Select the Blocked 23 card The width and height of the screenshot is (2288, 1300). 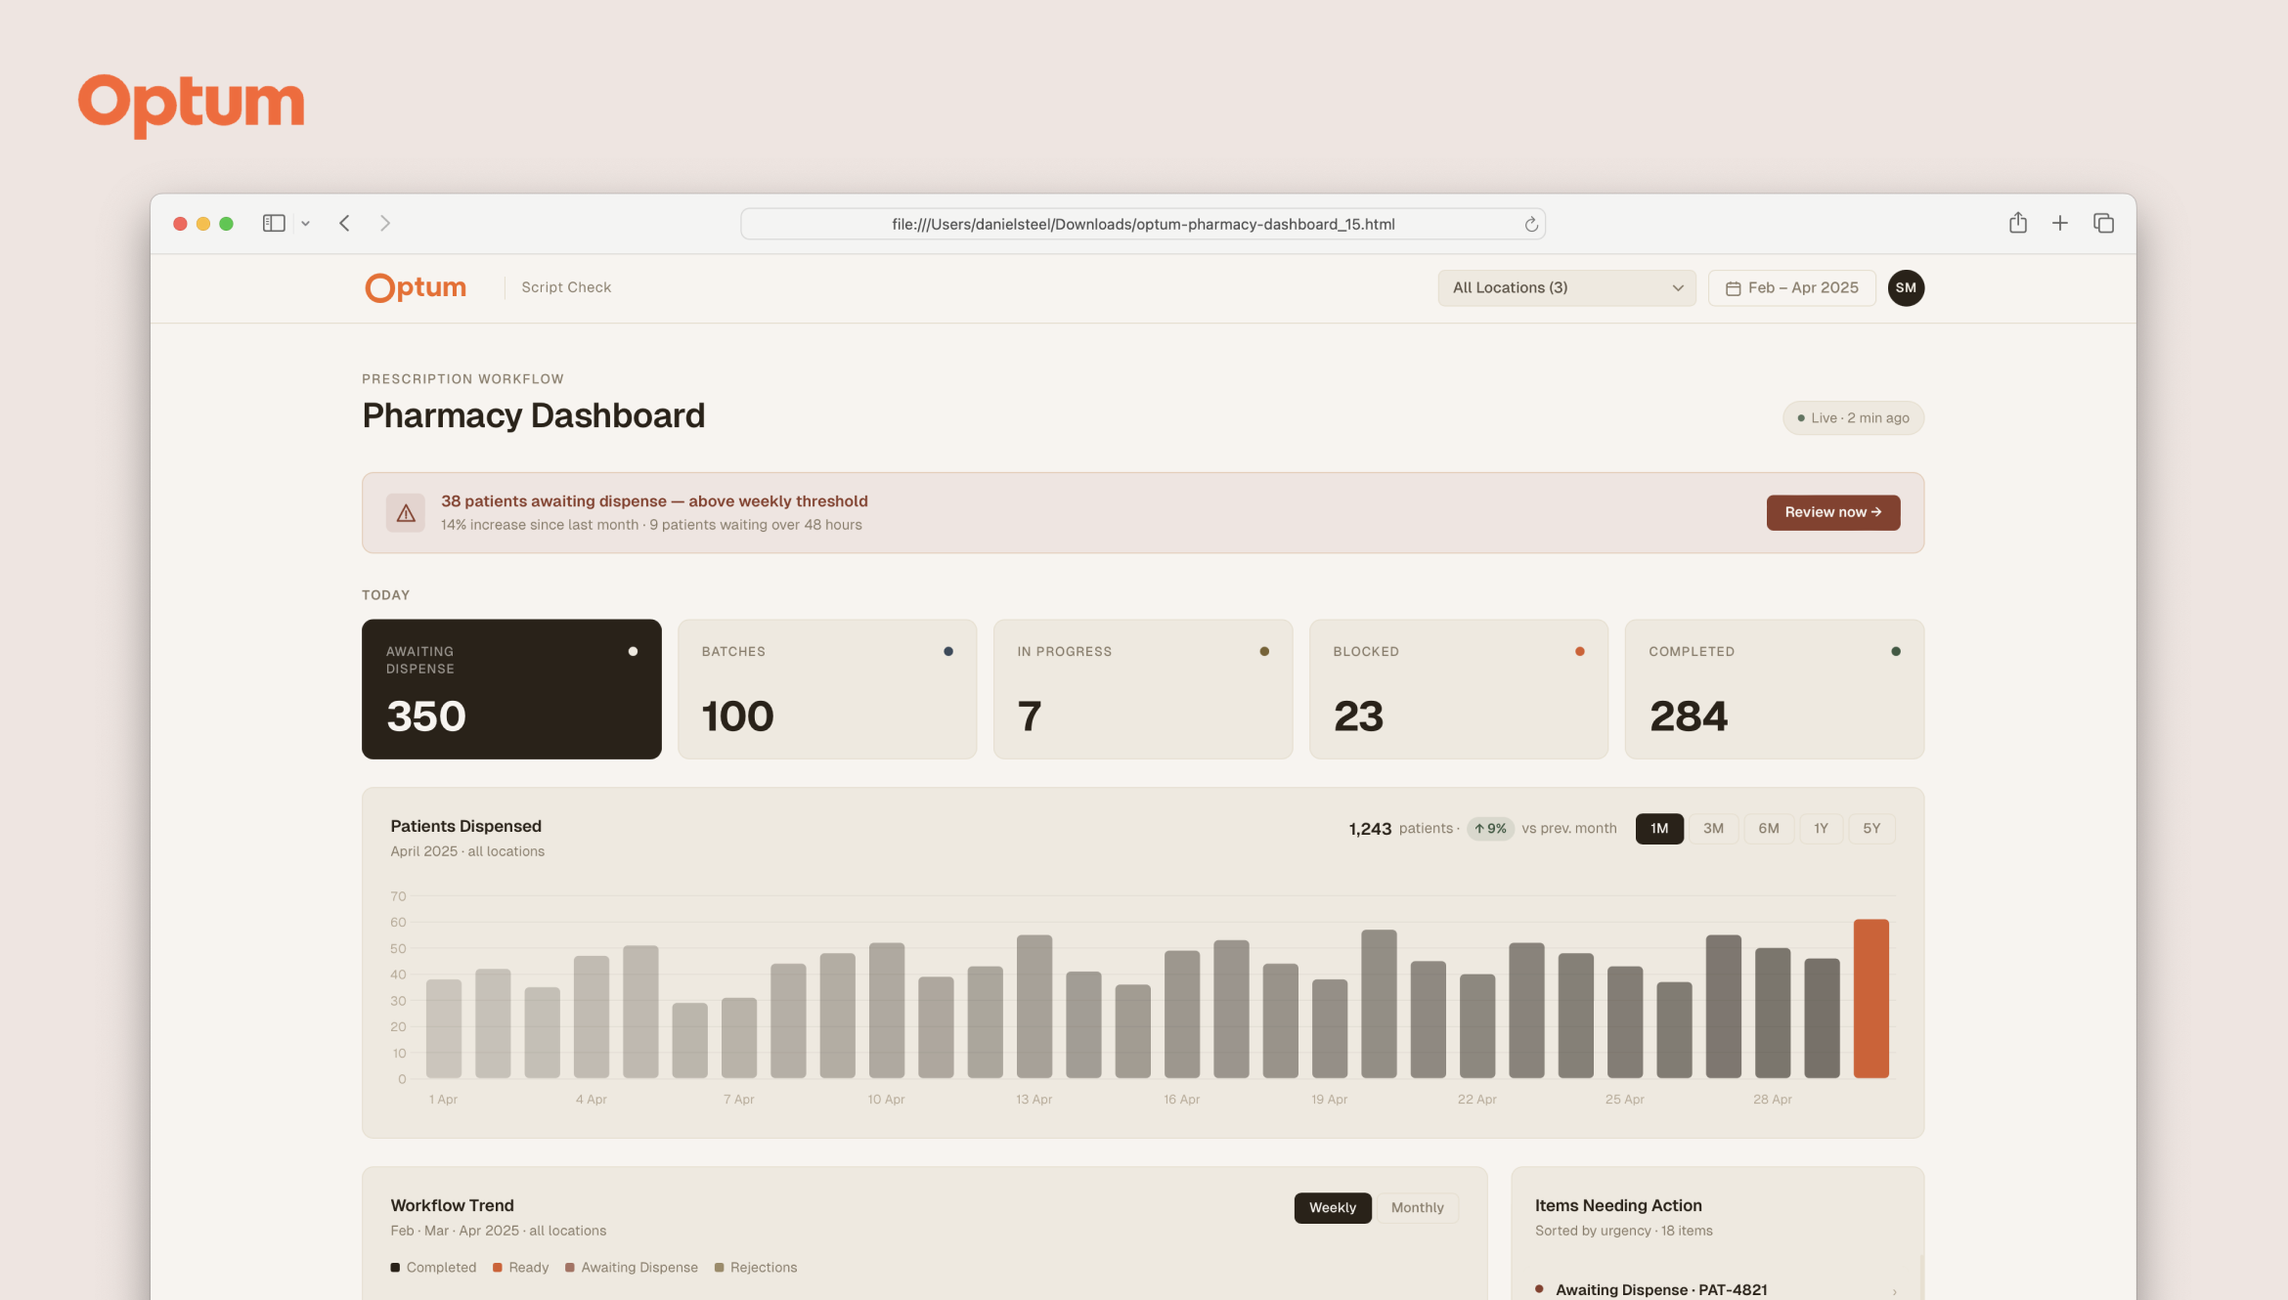click(x=1459, y=688)
